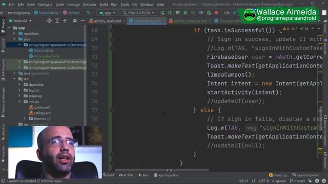The width and height of the screenshot is (328, 184).
Task: Open Device File Explorer on right sidebar
Action: [x=325, y=130]
